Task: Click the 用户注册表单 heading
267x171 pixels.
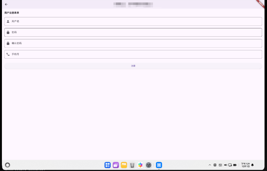Action: pyautogui.click(x=12, y=13)
